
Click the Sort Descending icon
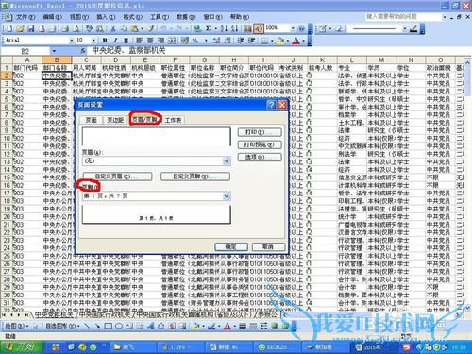tap(234, 28)
